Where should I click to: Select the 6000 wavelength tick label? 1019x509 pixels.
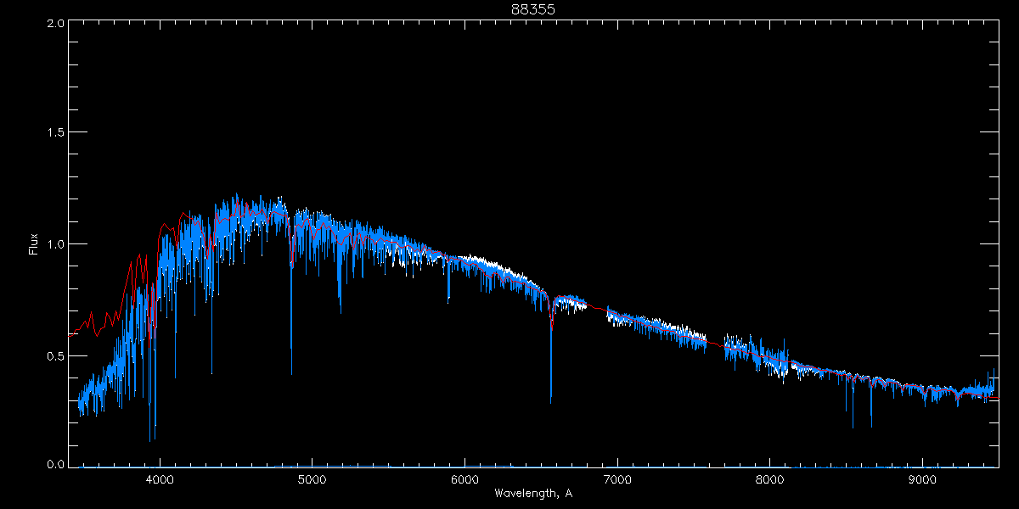point(464,479)
